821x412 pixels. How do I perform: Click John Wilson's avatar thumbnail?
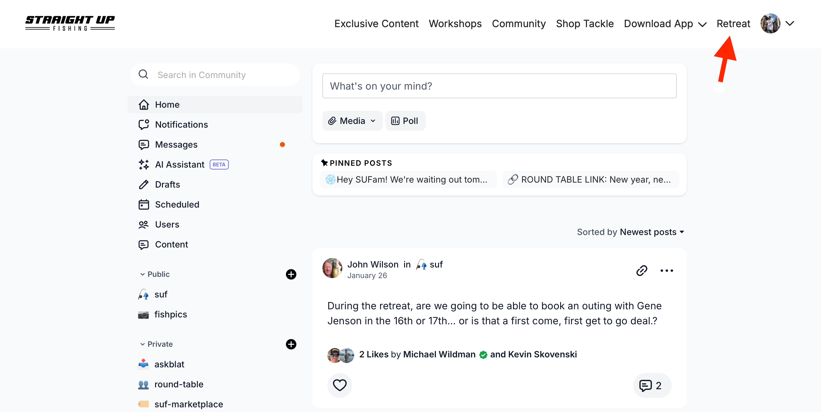coord(332,268)
